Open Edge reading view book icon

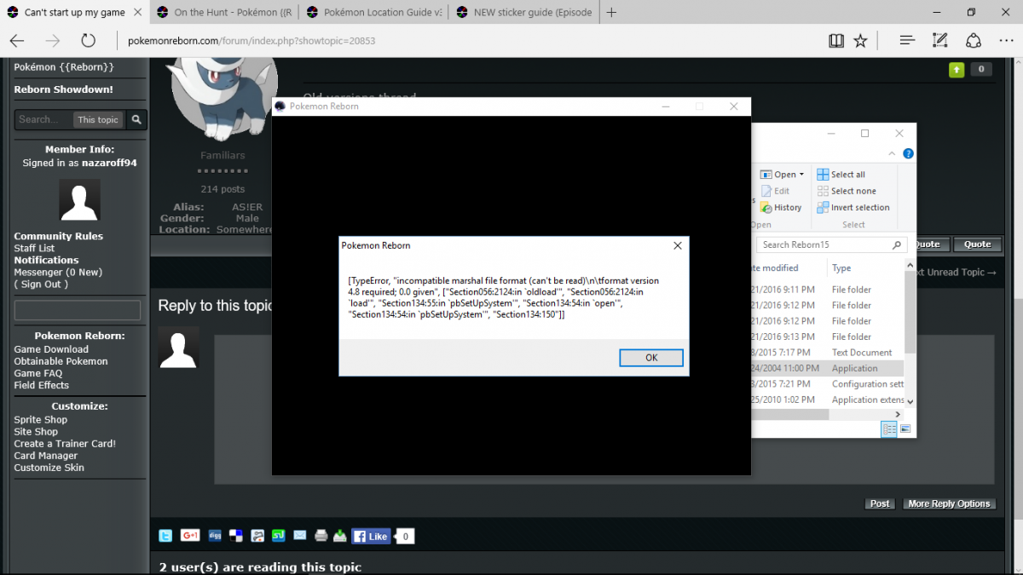coord(836,40)
